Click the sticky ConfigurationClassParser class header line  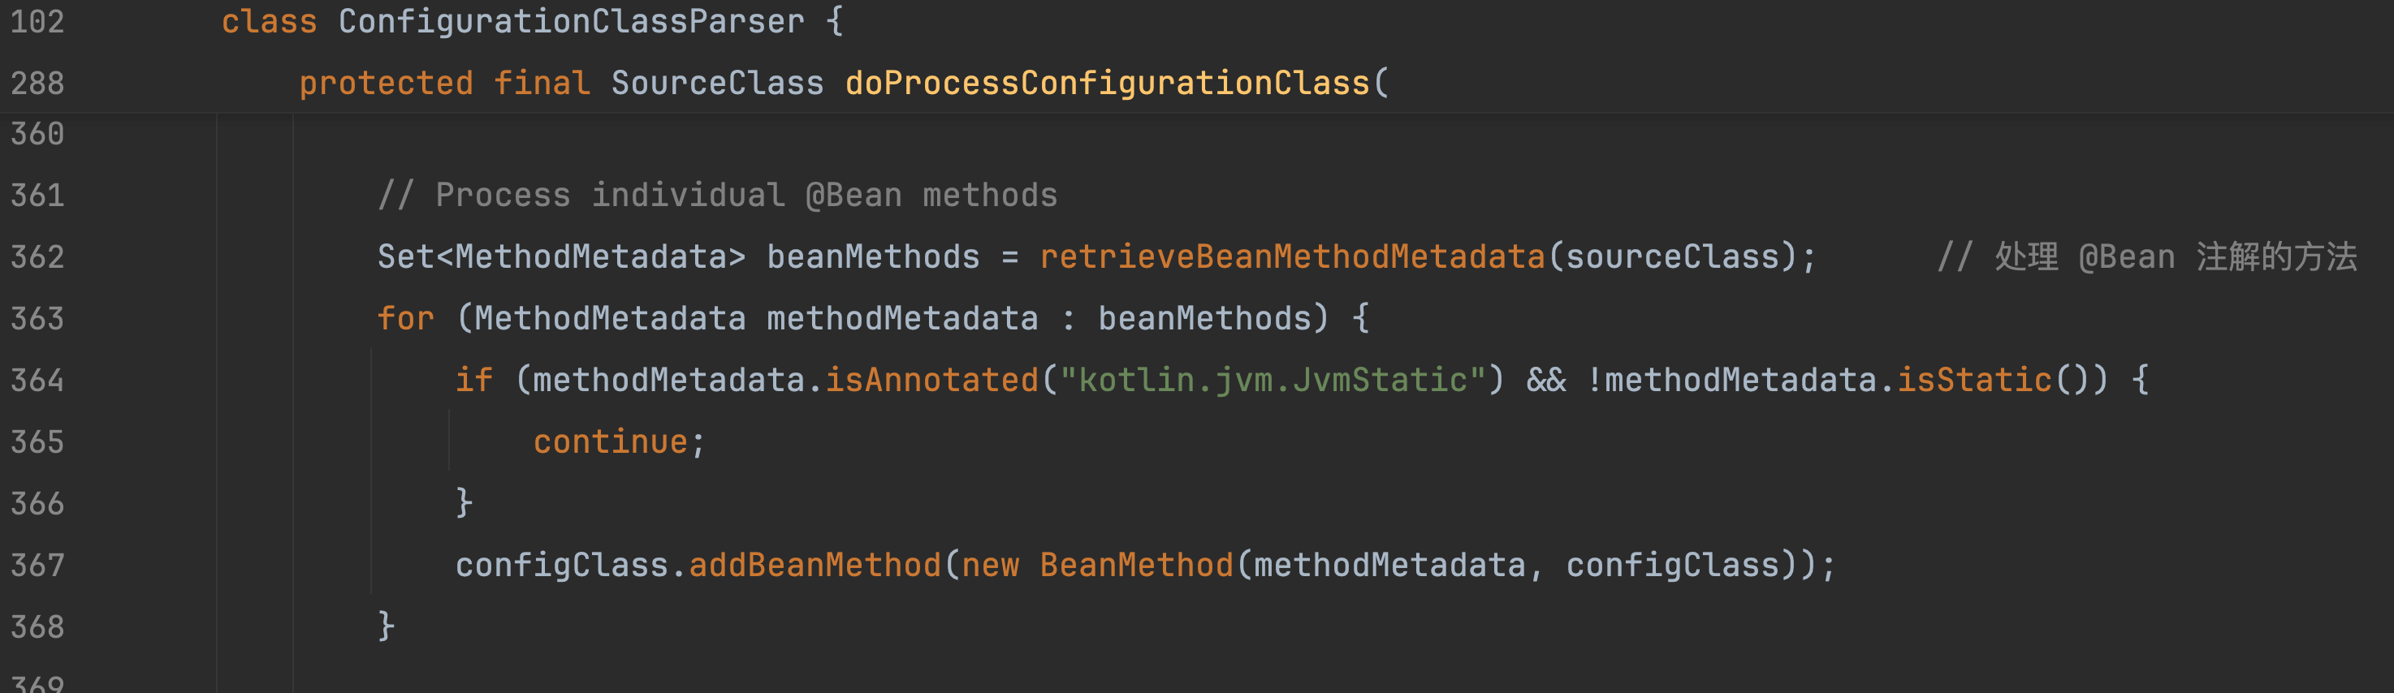(571, 22)
